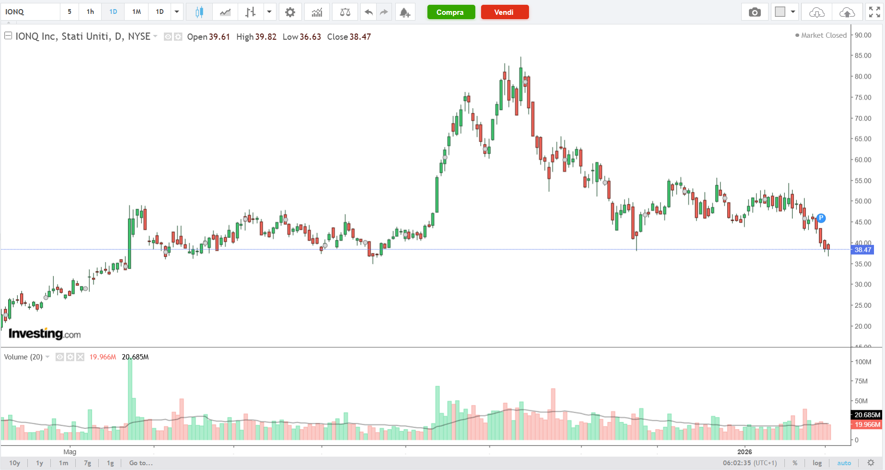Click the green Compra button
The image size is (885, 470).
(450, 12)
